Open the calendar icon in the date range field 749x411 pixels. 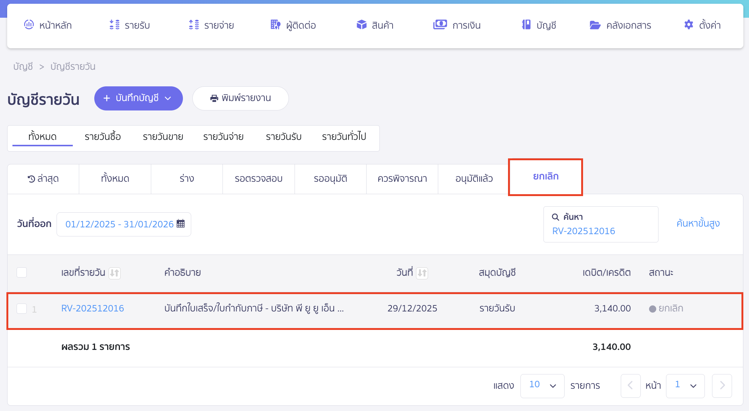(181, 224)
